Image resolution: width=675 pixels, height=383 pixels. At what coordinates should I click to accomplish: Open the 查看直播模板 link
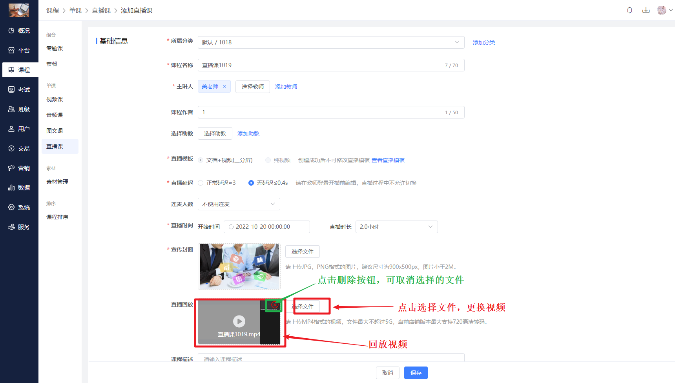(388, 160)
